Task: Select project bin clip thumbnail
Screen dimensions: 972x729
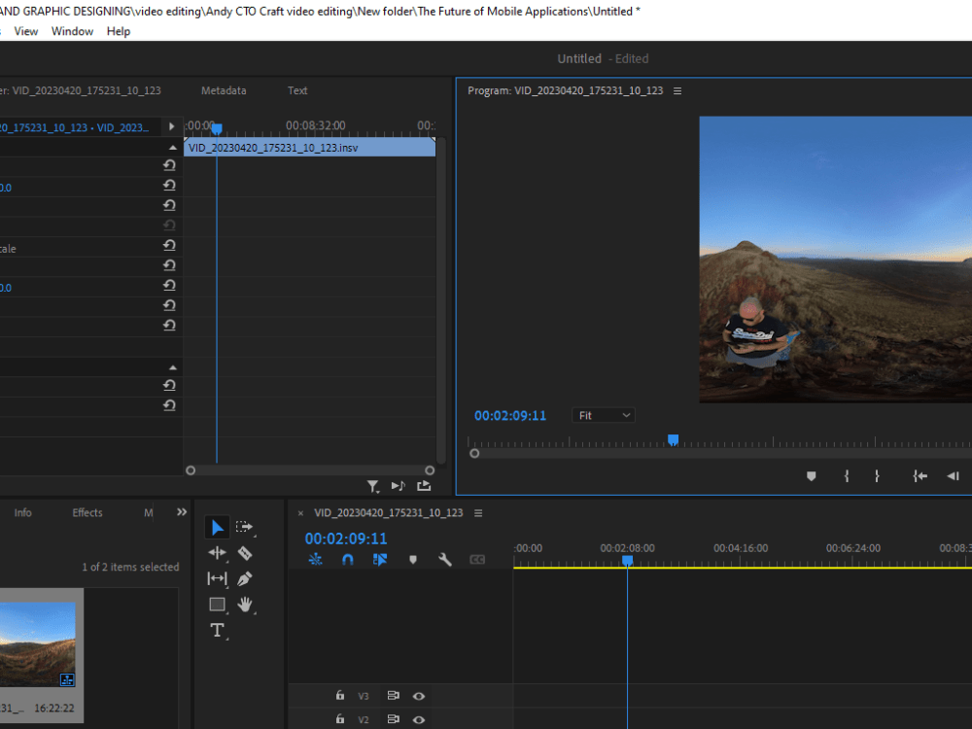Action: coord(37,644)
